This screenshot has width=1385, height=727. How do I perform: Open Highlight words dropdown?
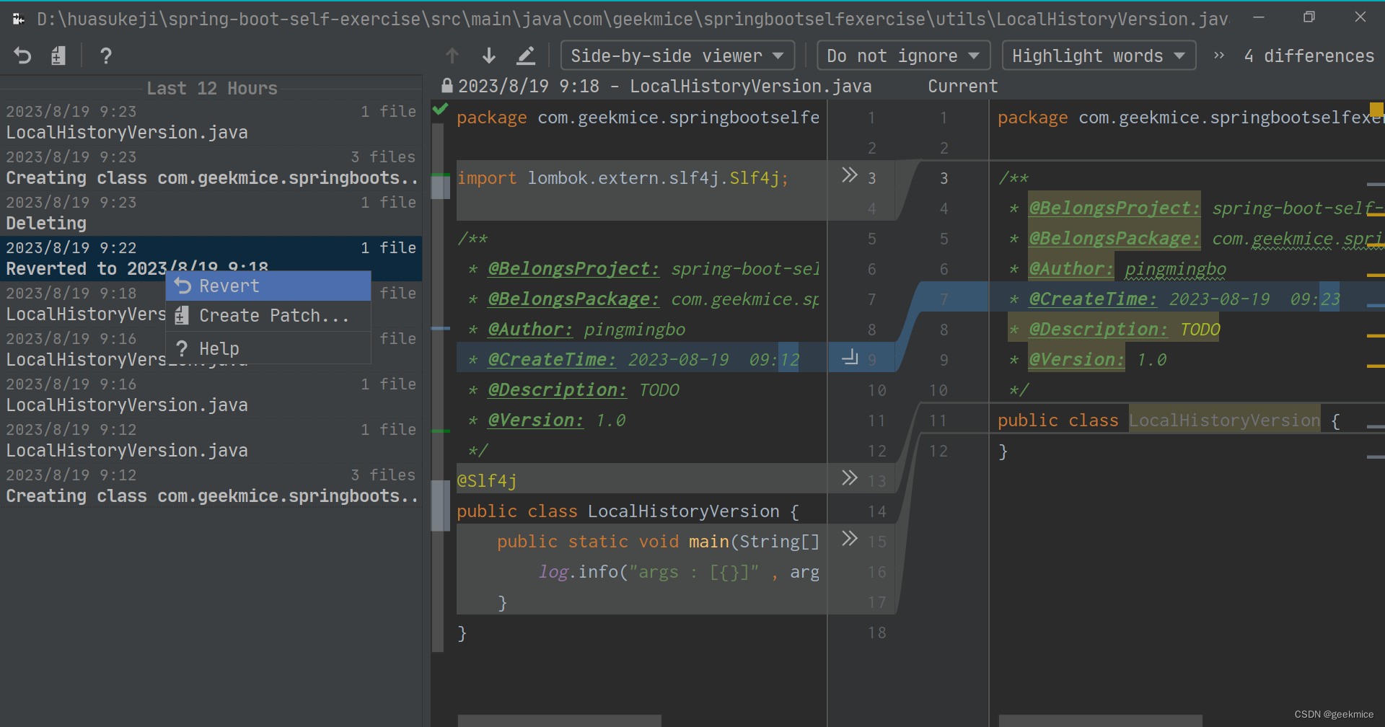point(1099,56)
